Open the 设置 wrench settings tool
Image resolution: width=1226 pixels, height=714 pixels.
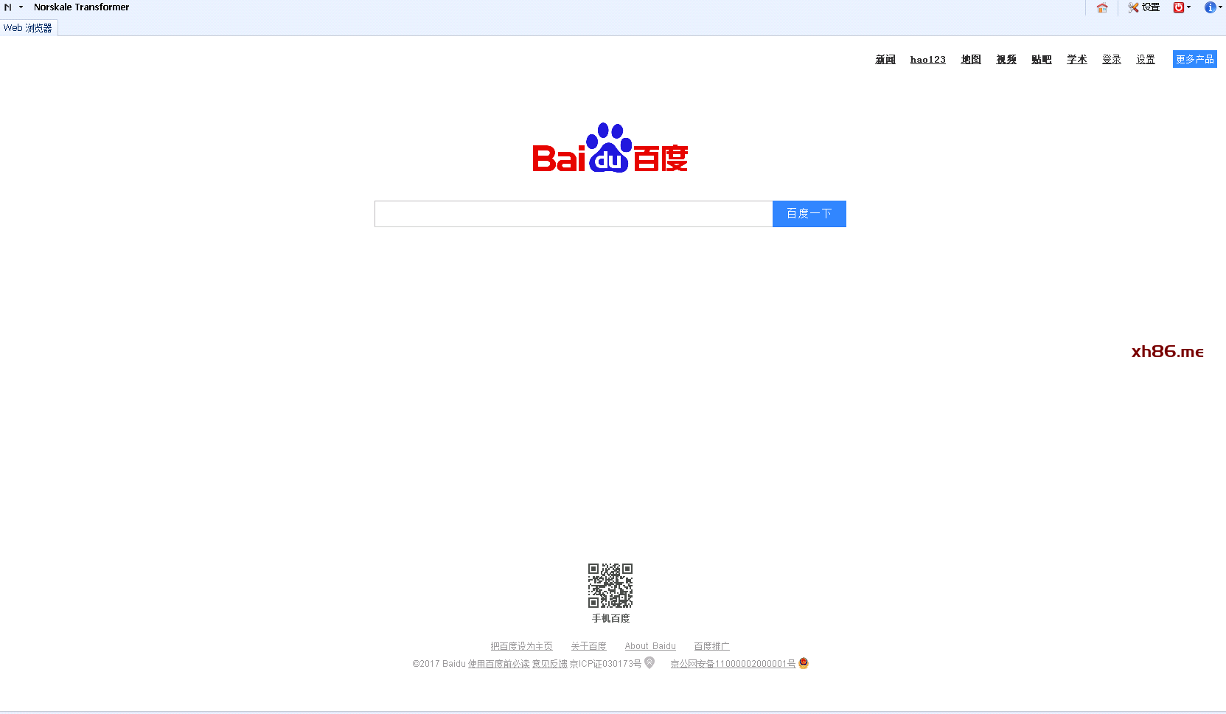1143,7
